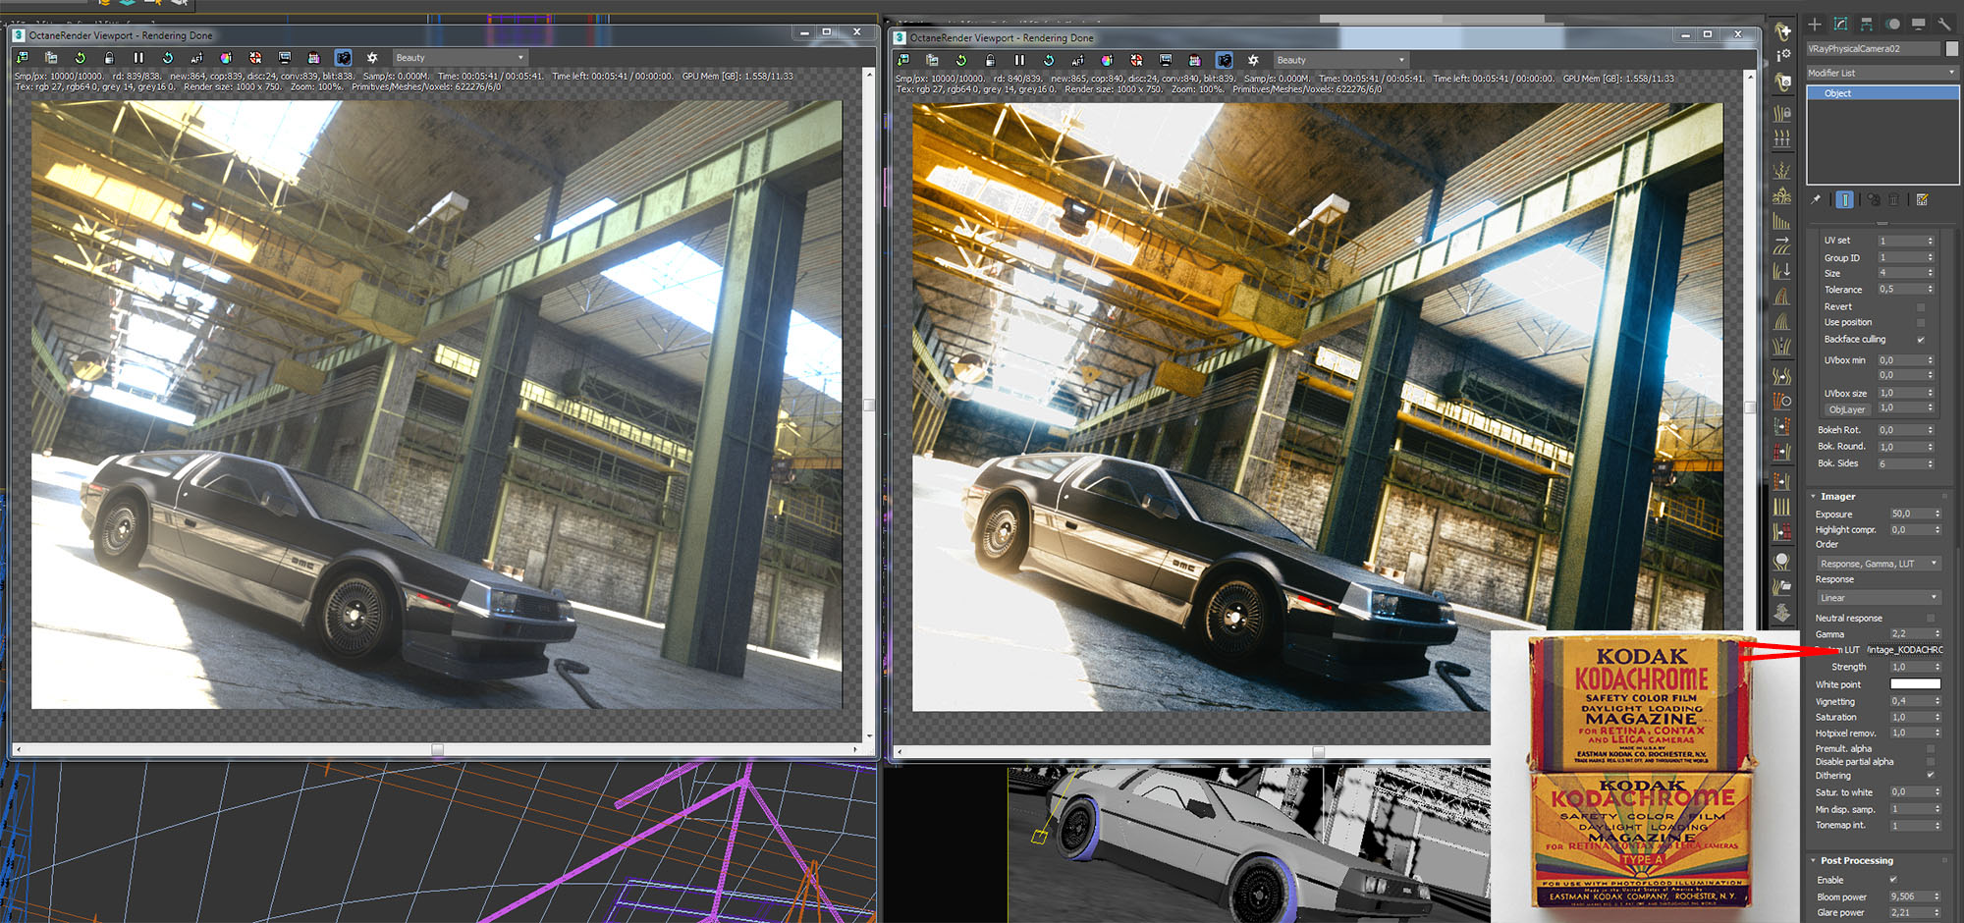This screenshot has width=1964, height=923.
Task: Toggle Show End Result icon below modifier stack
Action: pyautogui.click(x=1845, y=199)
